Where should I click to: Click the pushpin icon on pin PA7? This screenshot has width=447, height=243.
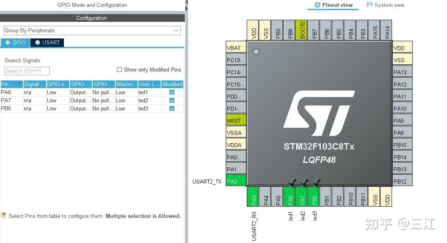[304, 183]
